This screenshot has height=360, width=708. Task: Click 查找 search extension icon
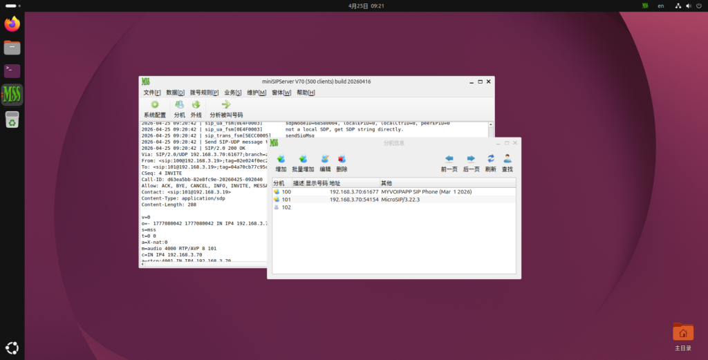tap(507, 163)
